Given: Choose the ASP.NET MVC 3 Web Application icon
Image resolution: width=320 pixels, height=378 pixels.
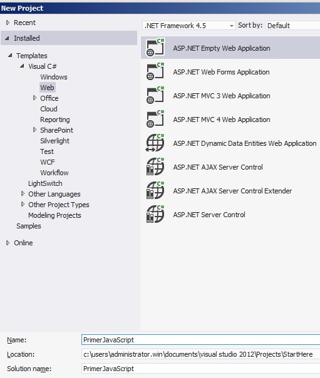Looking at the screenshot, I should (x=155, y=95).
